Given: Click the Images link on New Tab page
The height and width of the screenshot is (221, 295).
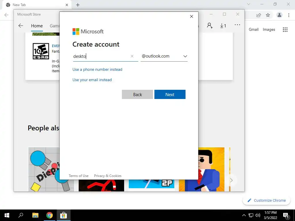Looking at the screenshot, I should pos(269,30).
